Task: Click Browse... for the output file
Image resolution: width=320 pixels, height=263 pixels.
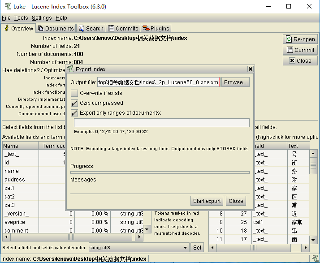Action: [x=235, y=82]
